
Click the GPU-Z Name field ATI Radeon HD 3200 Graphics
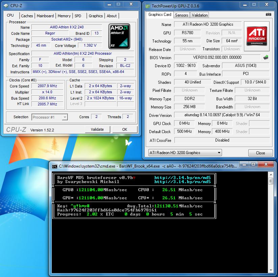tap(208, 24)
